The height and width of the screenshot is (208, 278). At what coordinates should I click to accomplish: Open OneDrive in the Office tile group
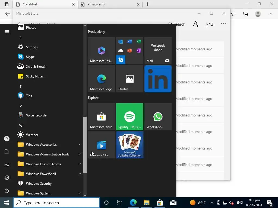[x=121, y=51]
